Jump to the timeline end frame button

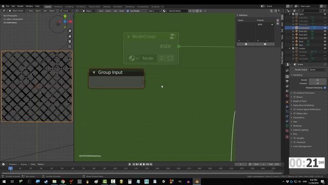[151, 164]
